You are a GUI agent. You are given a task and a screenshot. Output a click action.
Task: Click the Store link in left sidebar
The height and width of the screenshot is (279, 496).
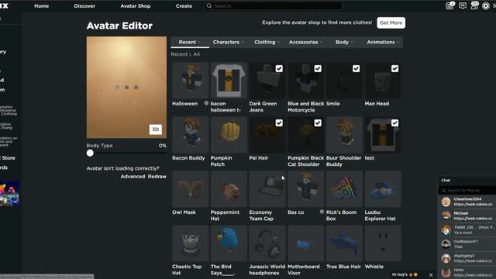coord(8,158)
